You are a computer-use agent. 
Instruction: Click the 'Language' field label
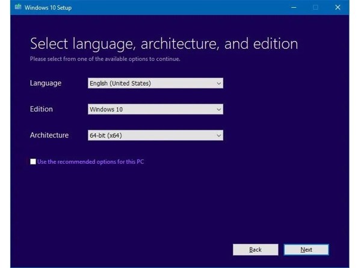[x=46, y=83]
